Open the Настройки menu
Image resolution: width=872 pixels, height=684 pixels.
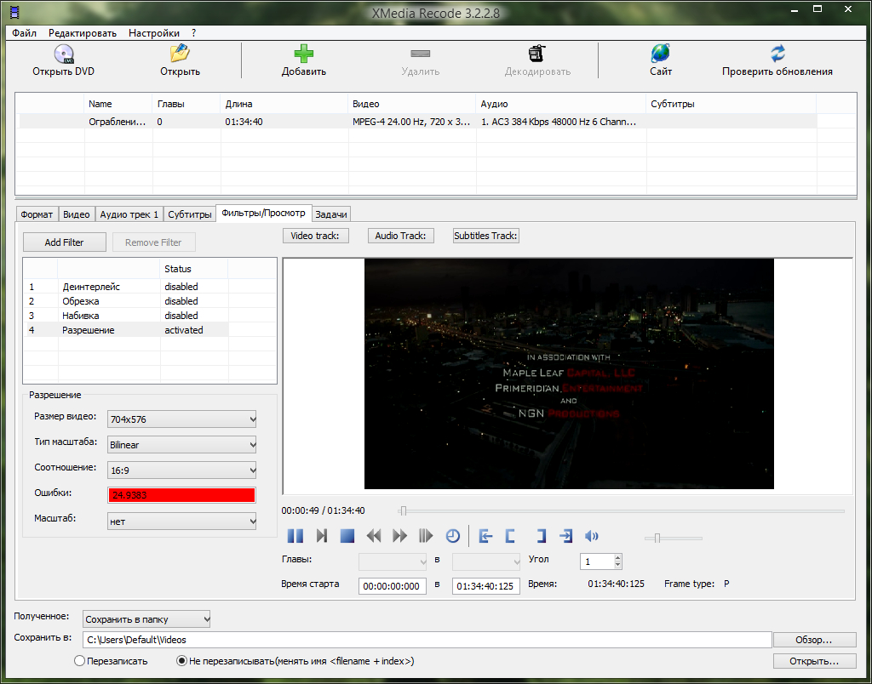click(154, 33)
